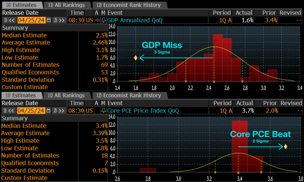Click the tallest Core PCE histogram bar near 3.4
This screenshot has height=182, width=304.
[239, 146]
